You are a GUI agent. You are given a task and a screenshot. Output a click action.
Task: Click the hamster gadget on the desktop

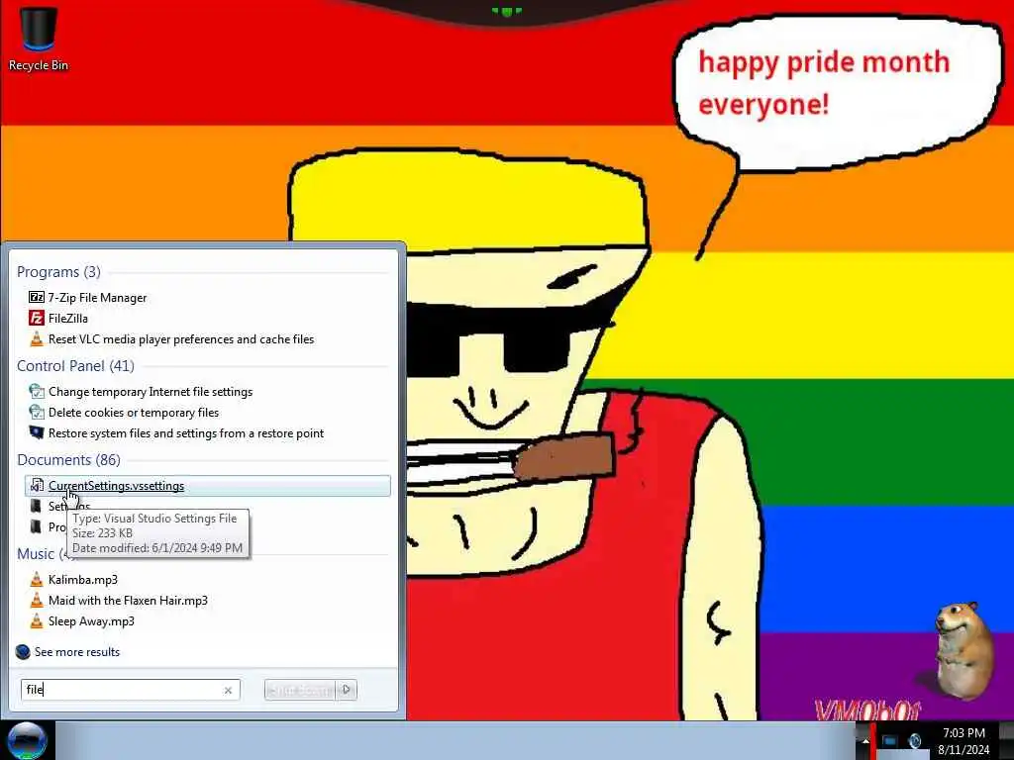pos(963,649)
